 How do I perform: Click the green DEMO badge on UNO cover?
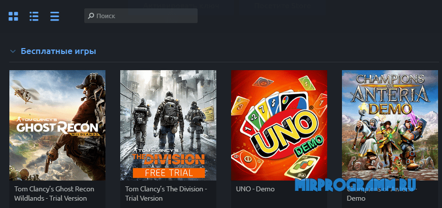309,146
